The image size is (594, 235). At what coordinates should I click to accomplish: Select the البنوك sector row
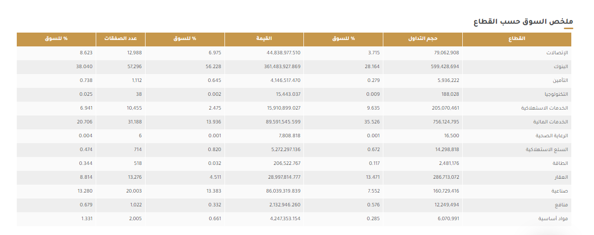pyautogui.click(x=295, y=66)
